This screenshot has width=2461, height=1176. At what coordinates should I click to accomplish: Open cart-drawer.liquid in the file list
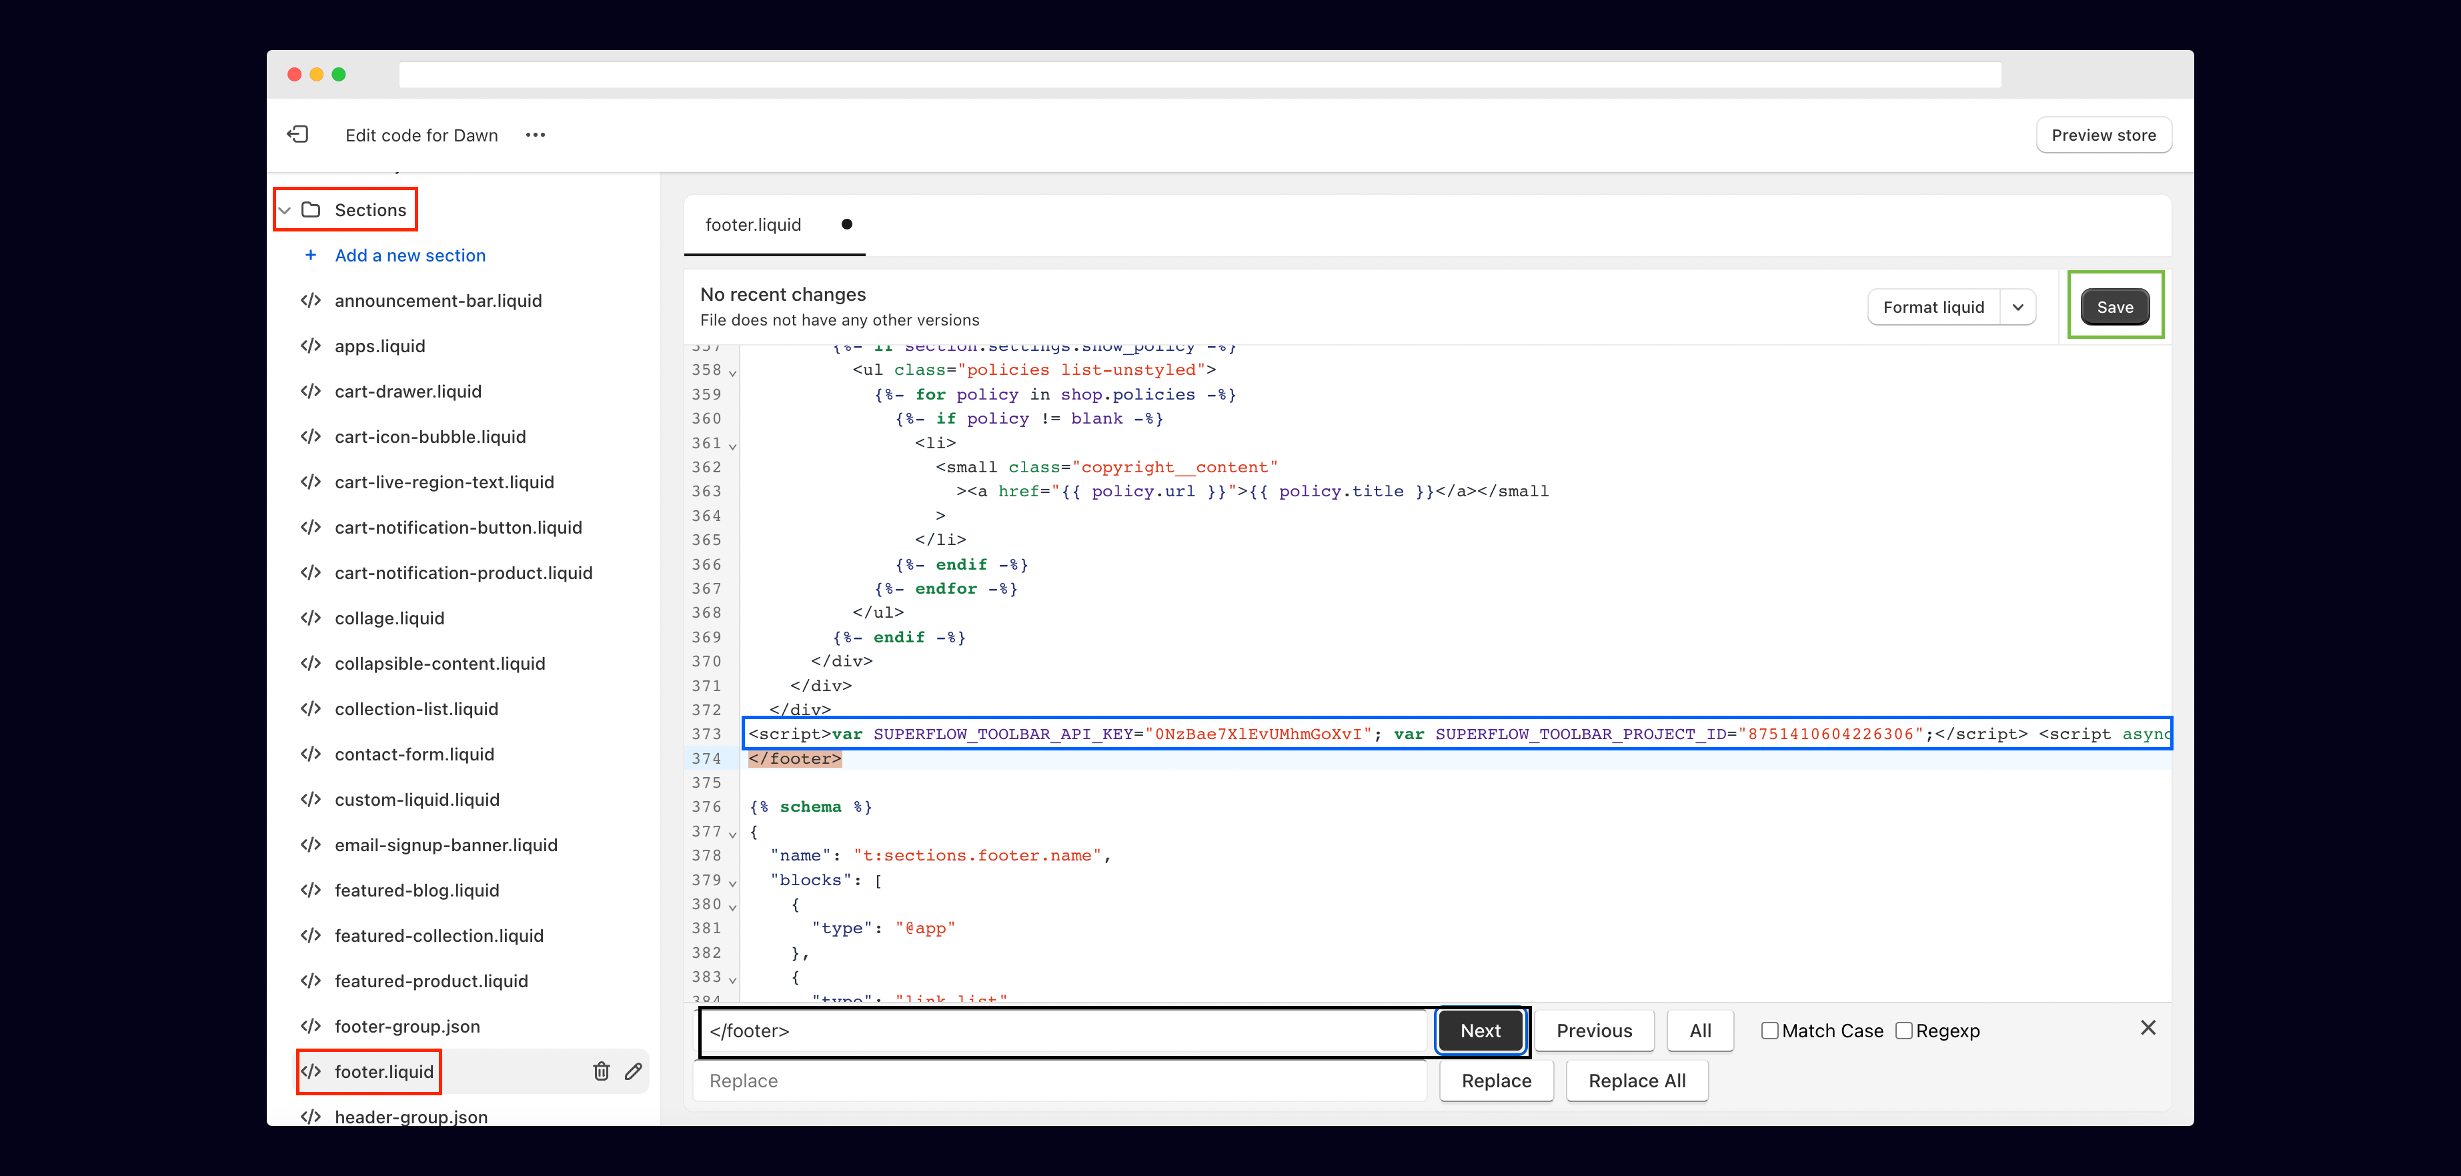[x=408, y=392]
